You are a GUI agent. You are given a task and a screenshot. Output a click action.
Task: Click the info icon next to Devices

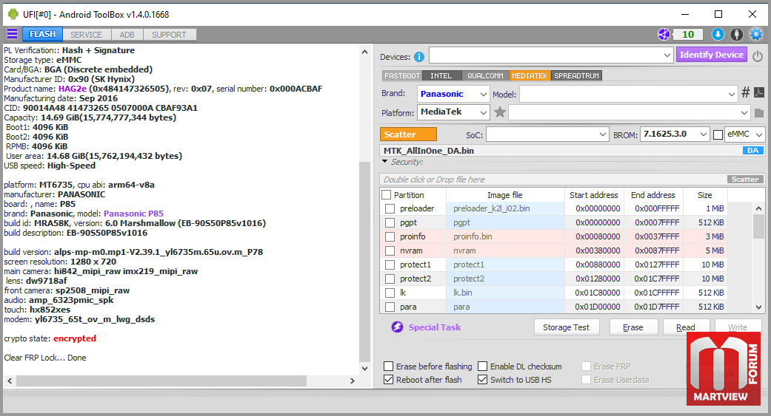[x=419, y=57]
